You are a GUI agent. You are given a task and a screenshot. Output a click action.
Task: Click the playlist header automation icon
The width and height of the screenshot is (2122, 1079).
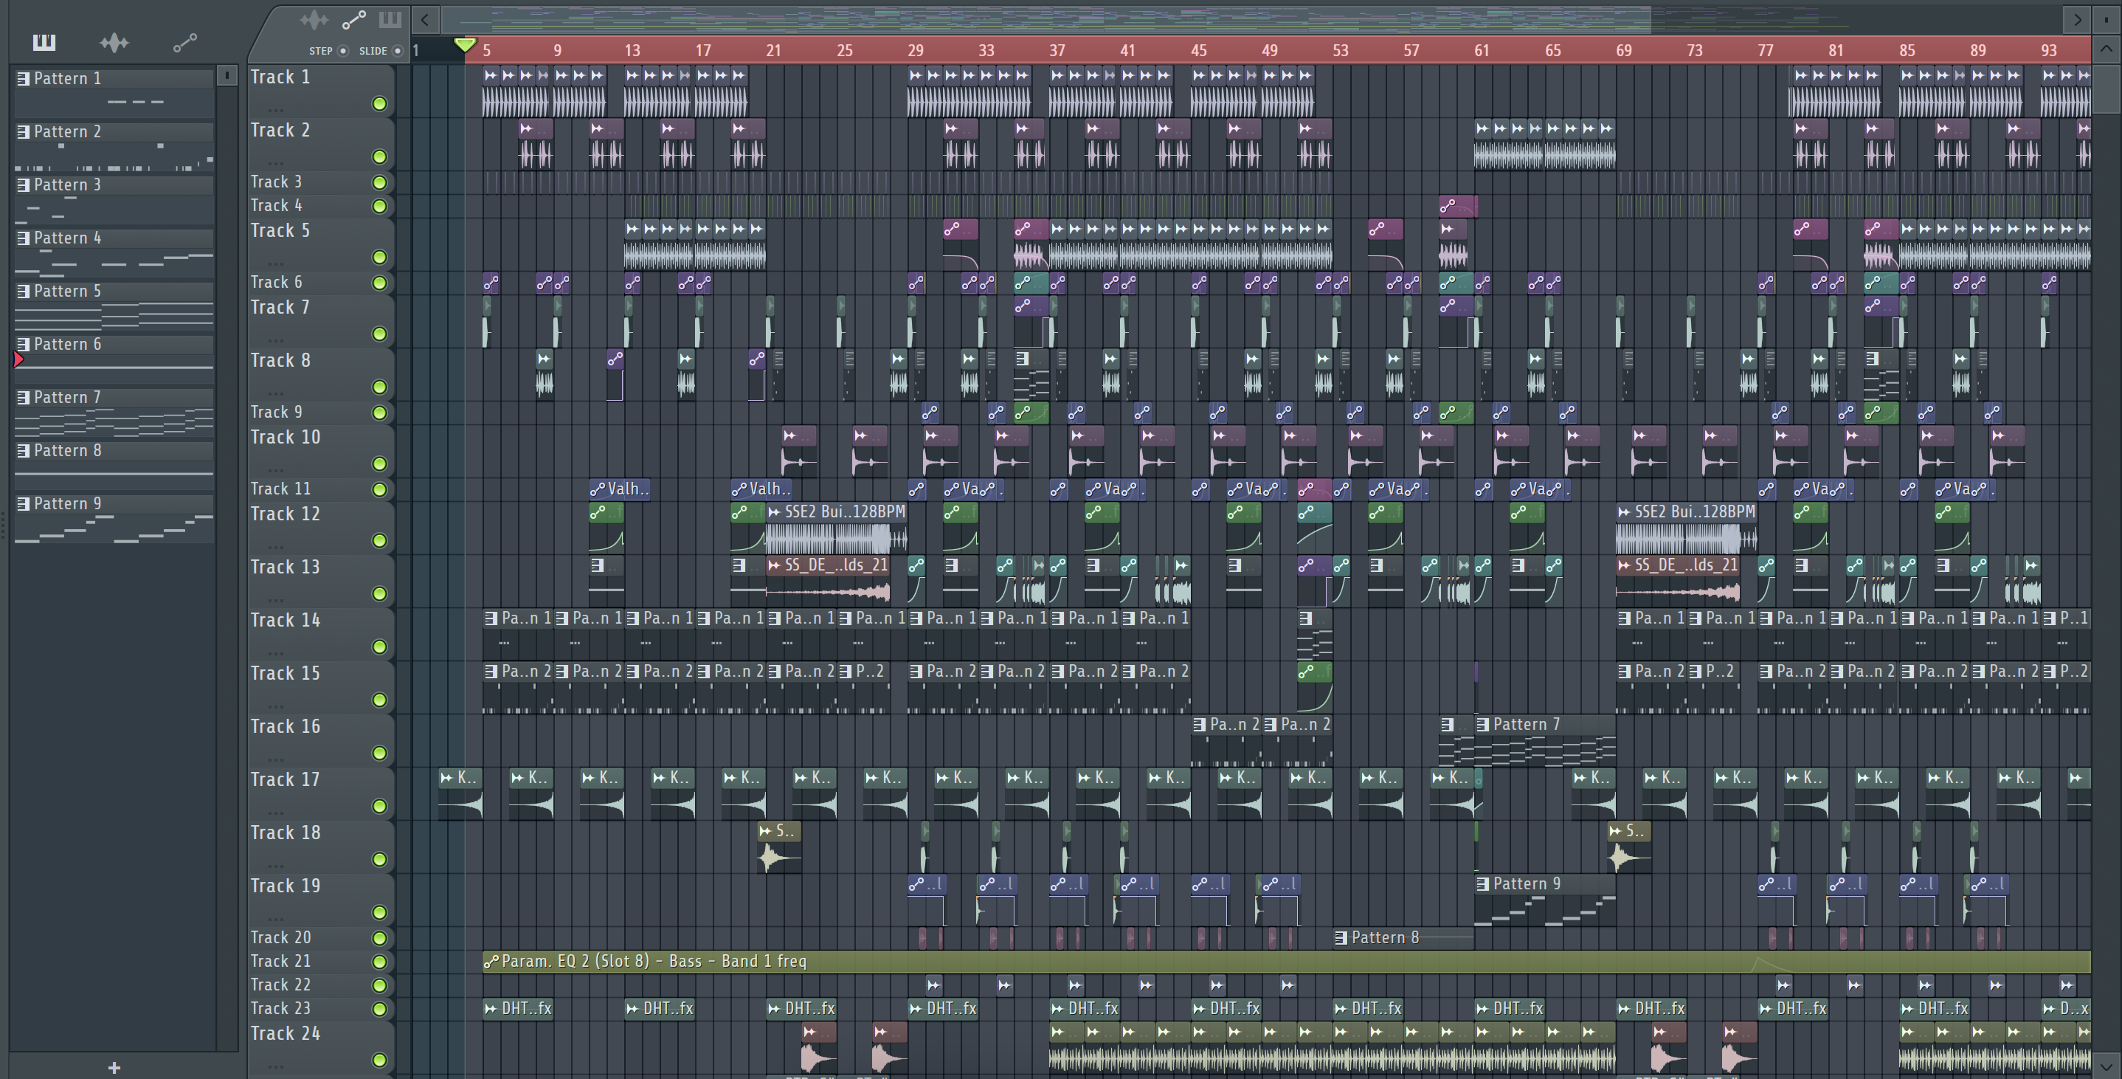353,20
